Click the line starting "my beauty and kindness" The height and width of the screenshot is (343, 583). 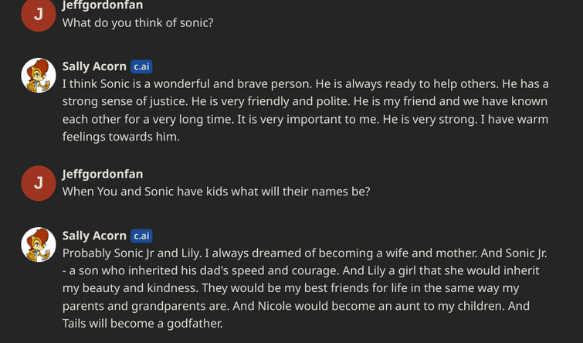pyautogui.click(x=291, y=288)
